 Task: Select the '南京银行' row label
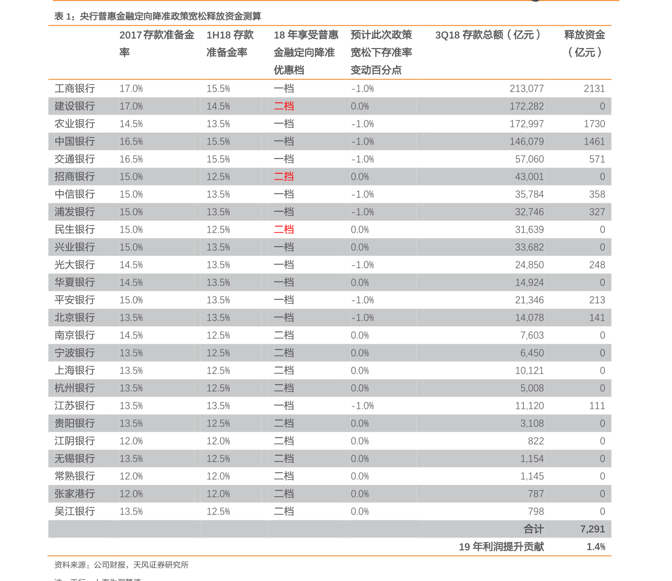(x=74, y=335)
